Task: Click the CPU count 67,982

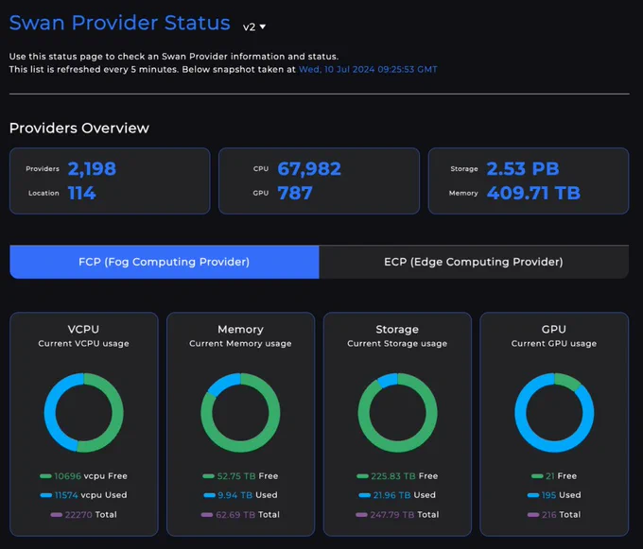Action: [x=309, y=169]
